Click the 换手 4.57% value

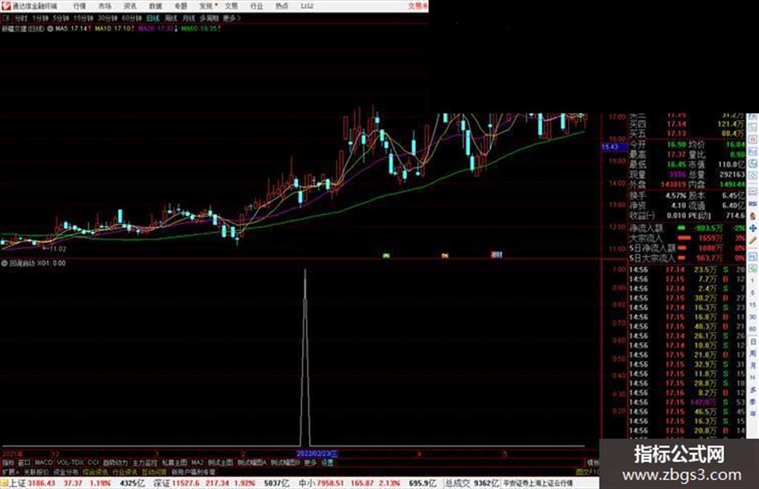pyautogui.click(x=675, y=196)
